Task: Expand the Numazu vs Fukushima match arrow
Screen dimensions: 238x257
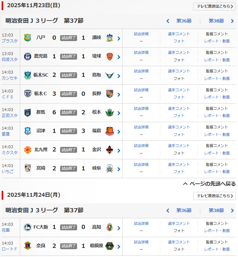Action: [119, 132]
